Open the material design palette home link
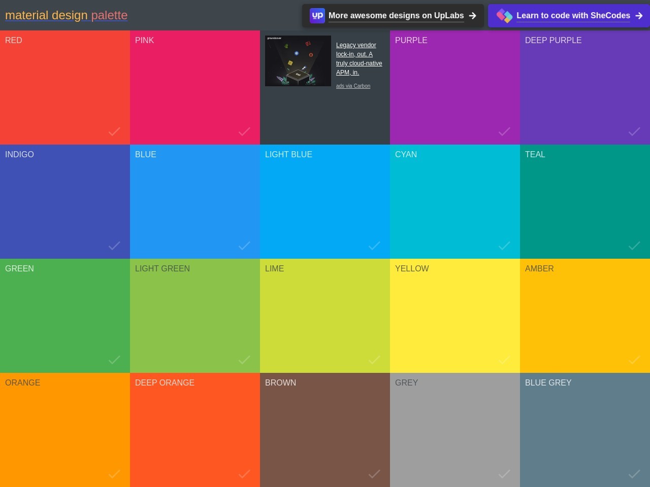 66,15
